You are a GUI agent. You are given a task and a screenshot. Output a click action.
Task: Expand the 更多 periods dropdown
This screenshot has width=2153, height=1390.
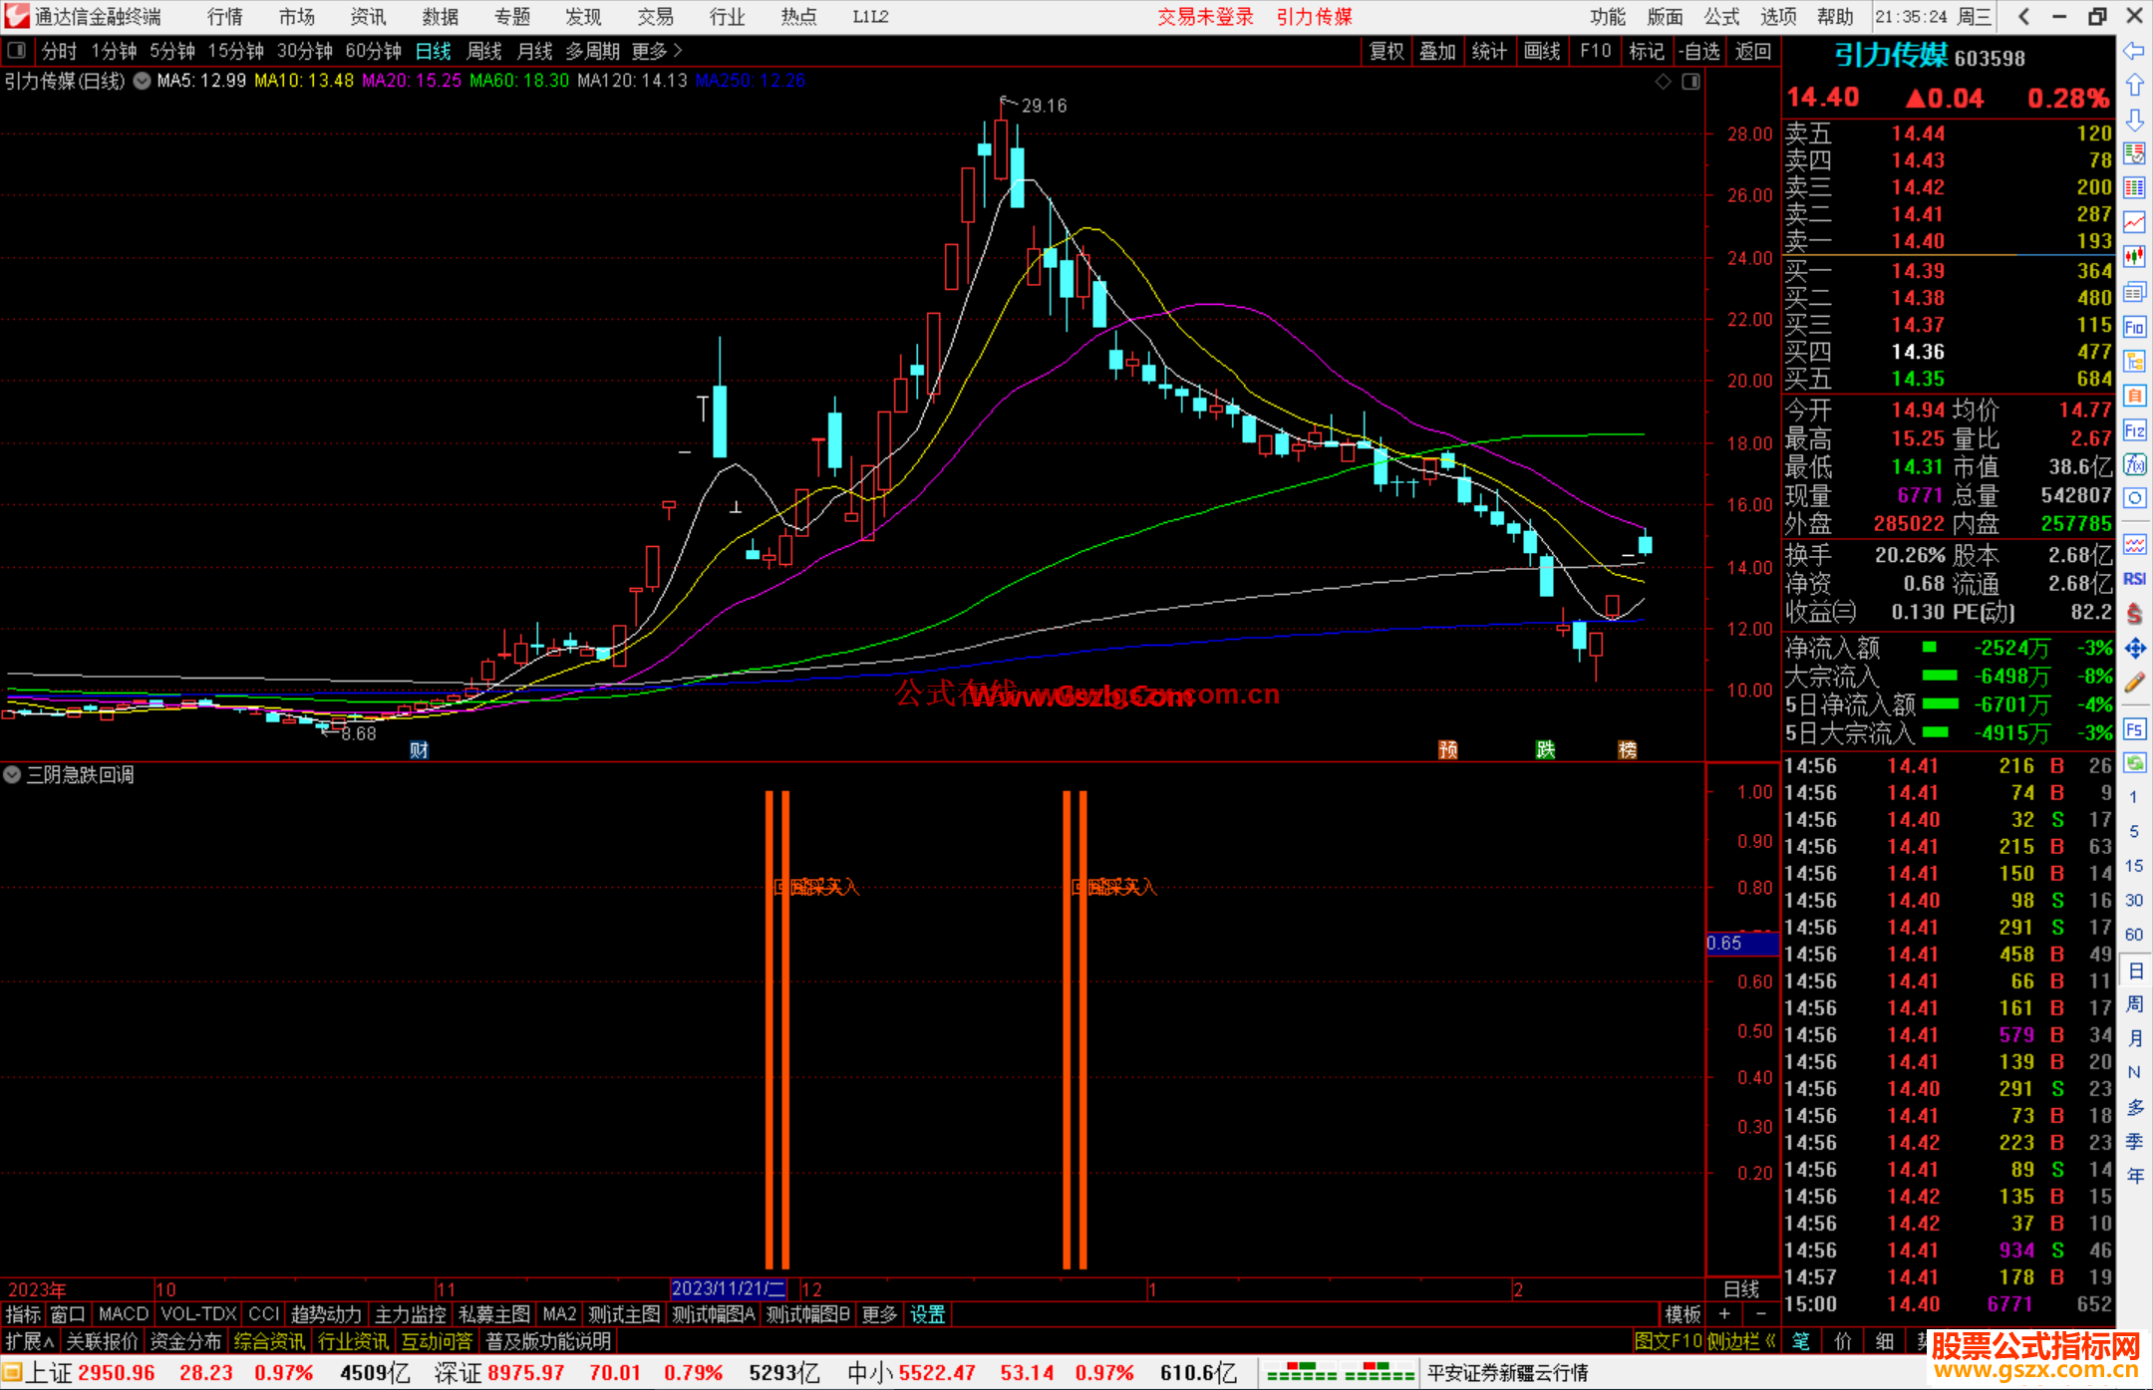point(657,50)
